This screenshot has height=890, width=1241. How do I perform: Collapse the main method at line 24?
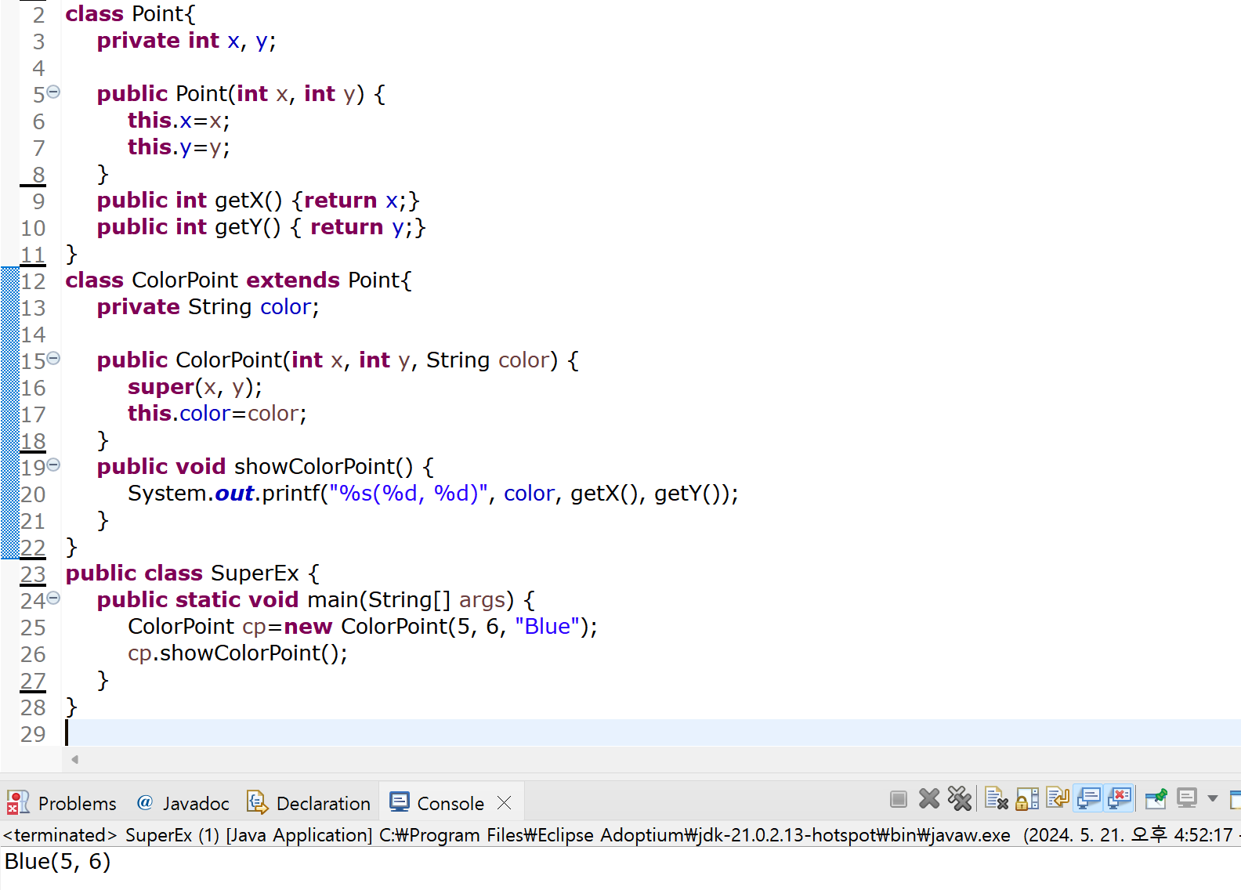coord(53,599)
